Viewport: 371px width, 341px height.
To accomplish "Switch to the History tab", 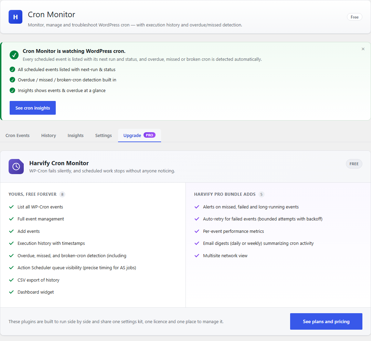I will coord(49,136).
